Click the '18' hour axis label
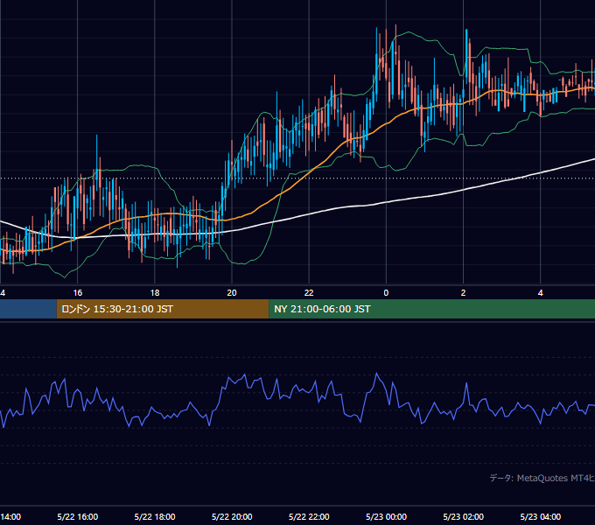595x525 pixels. (155, 293)
